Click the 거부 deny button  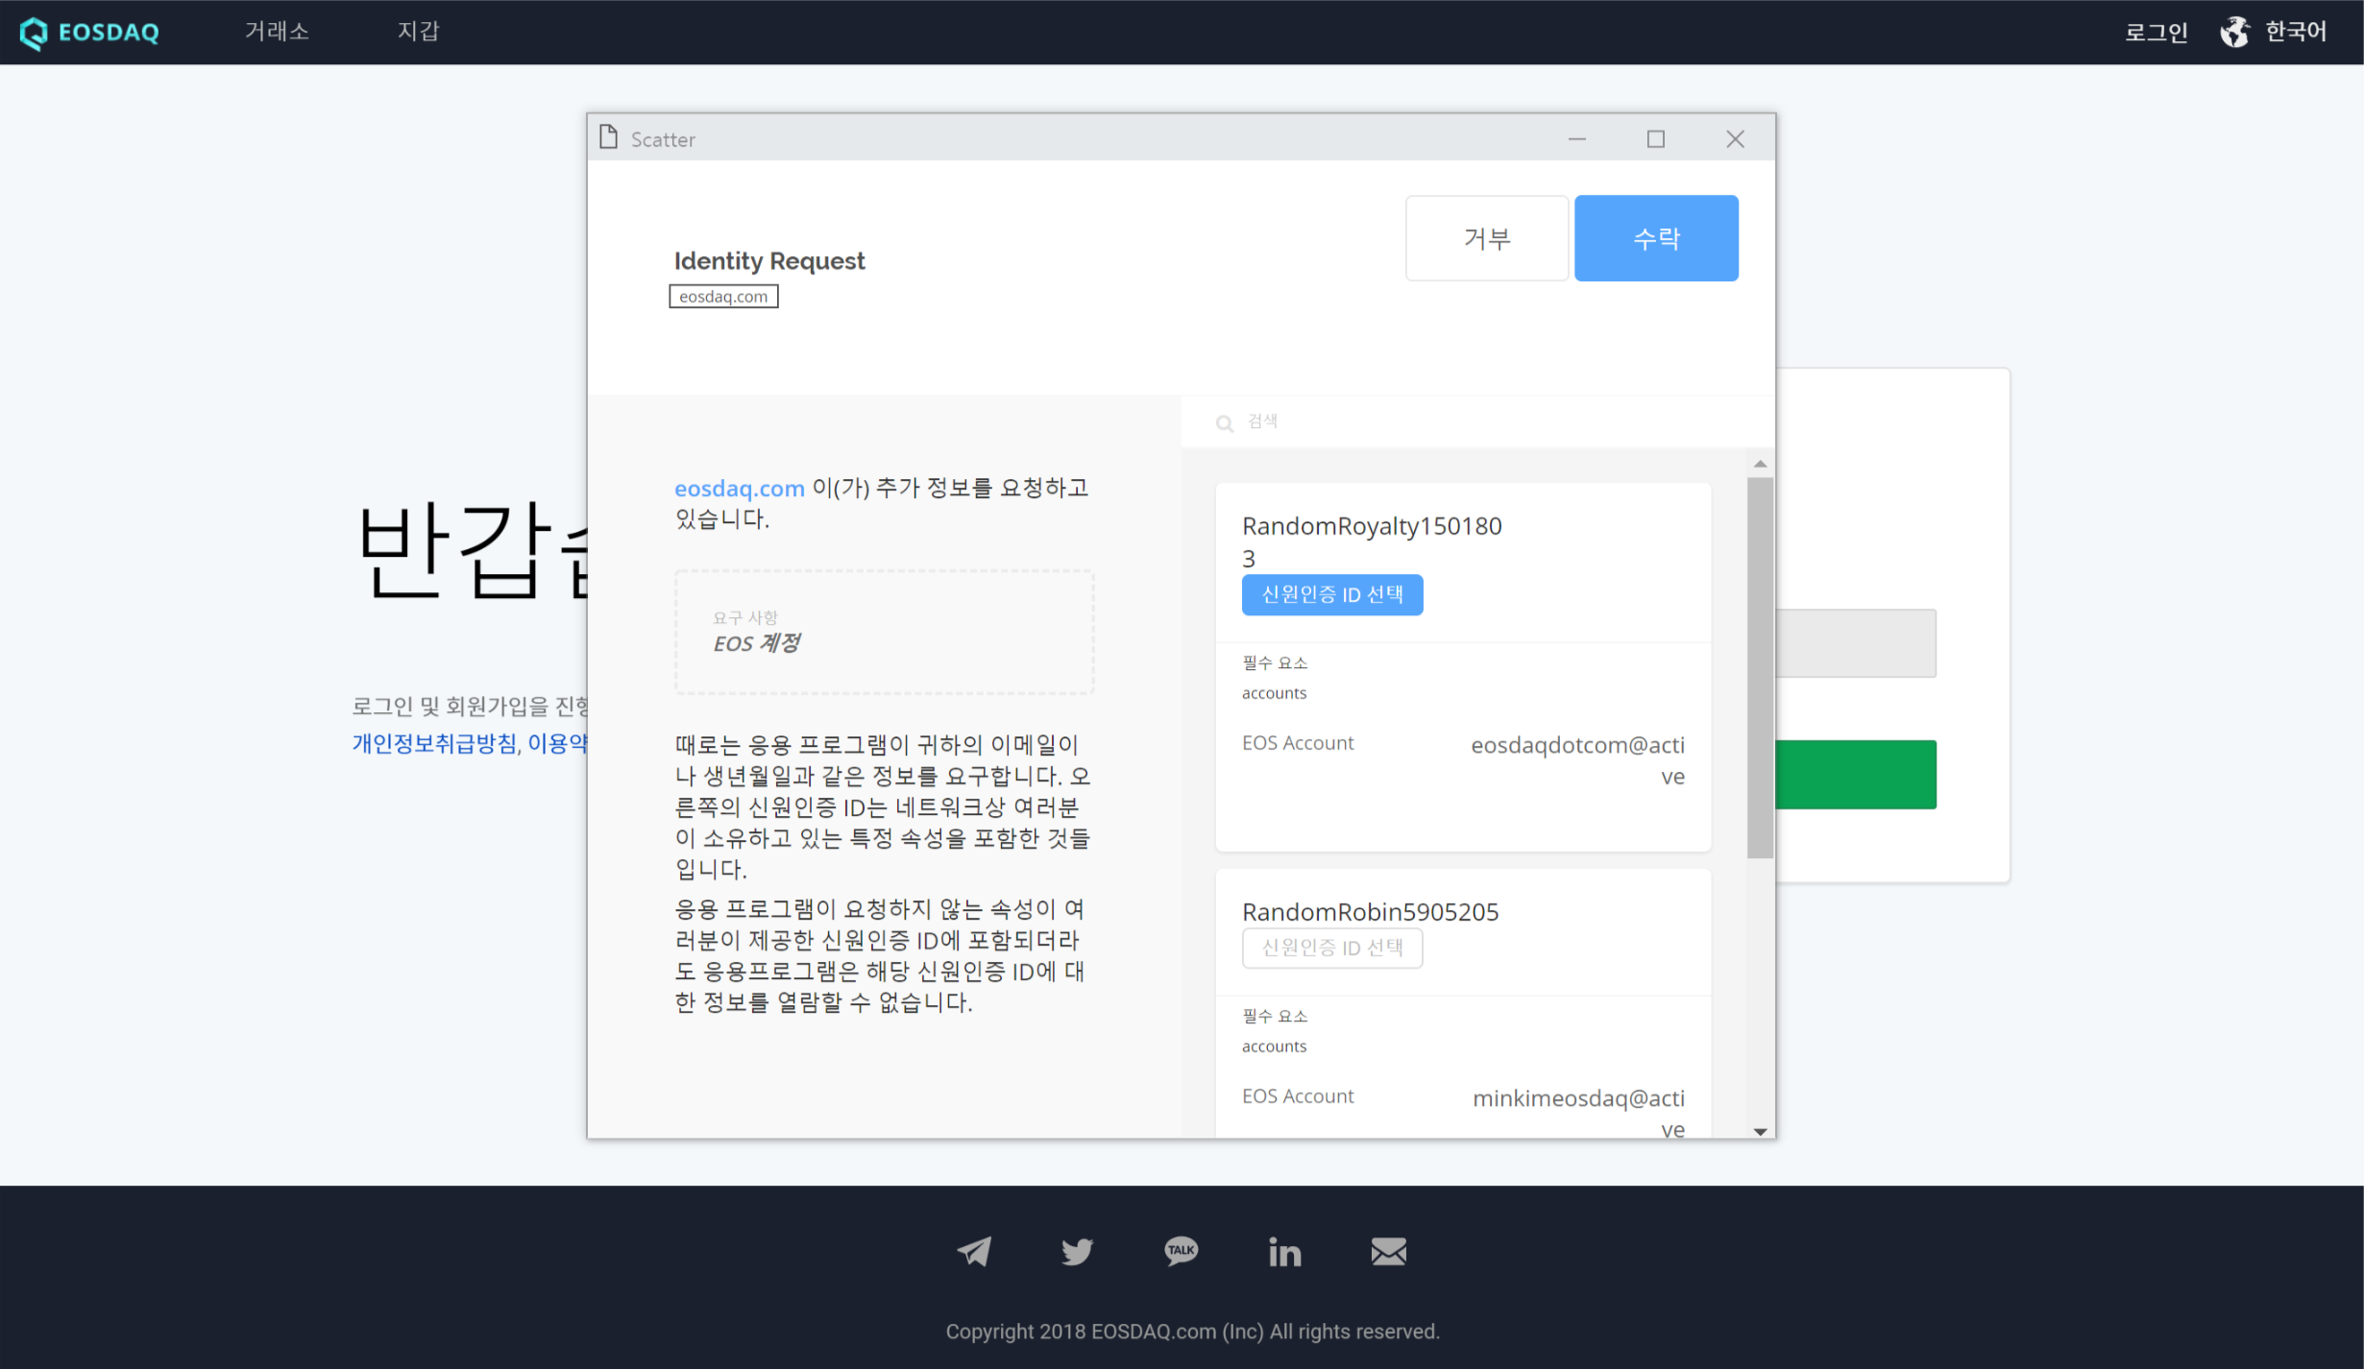(x=1487, y=238)
